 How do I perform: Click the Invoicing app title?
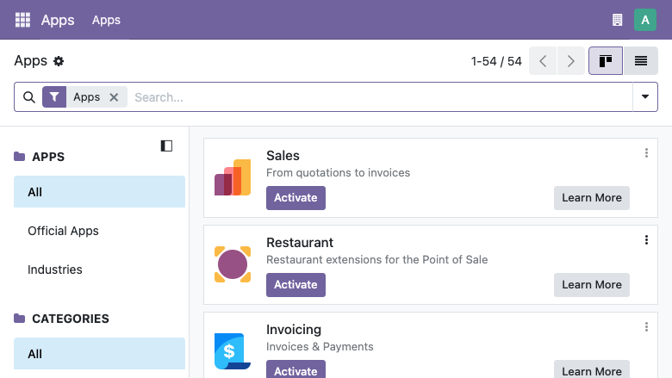tap(294, 330)
